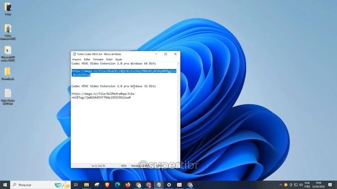Maximize the Bloco de Notas window

pyautogui.click(x=166, y=54)
